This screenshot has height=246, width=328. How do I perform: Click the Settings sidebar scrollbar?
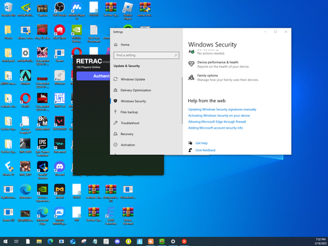click(182, 100)
